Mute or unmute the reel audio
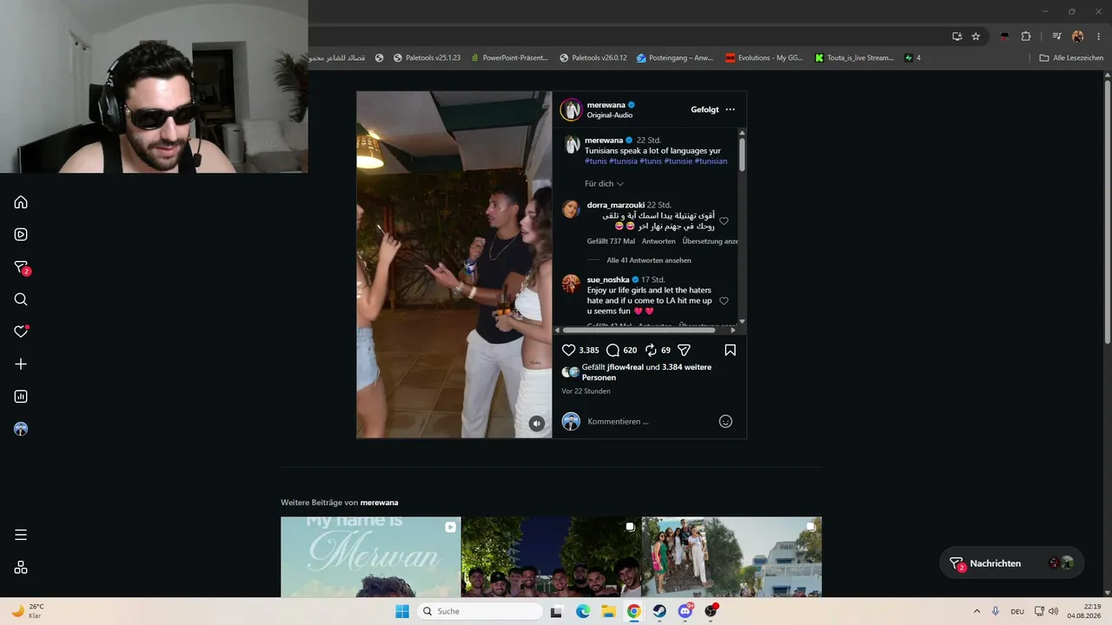Viewport: 1112px width, 625px height. (537, 424)
